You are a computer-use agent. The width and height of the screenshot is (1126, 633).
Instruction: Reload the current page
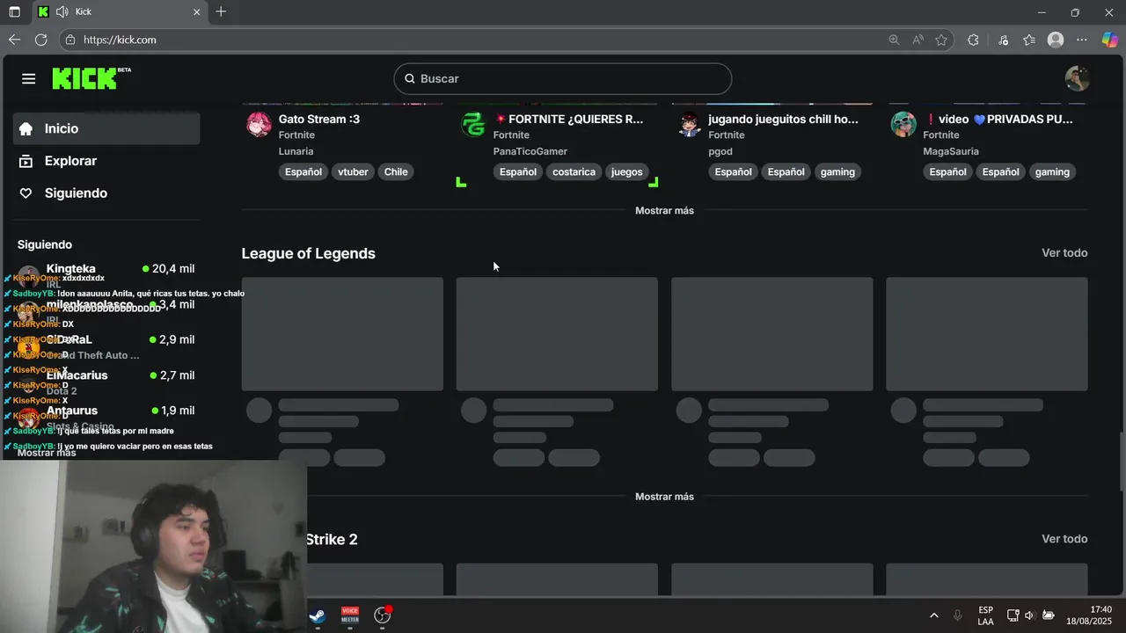click(x=40, y=40)
